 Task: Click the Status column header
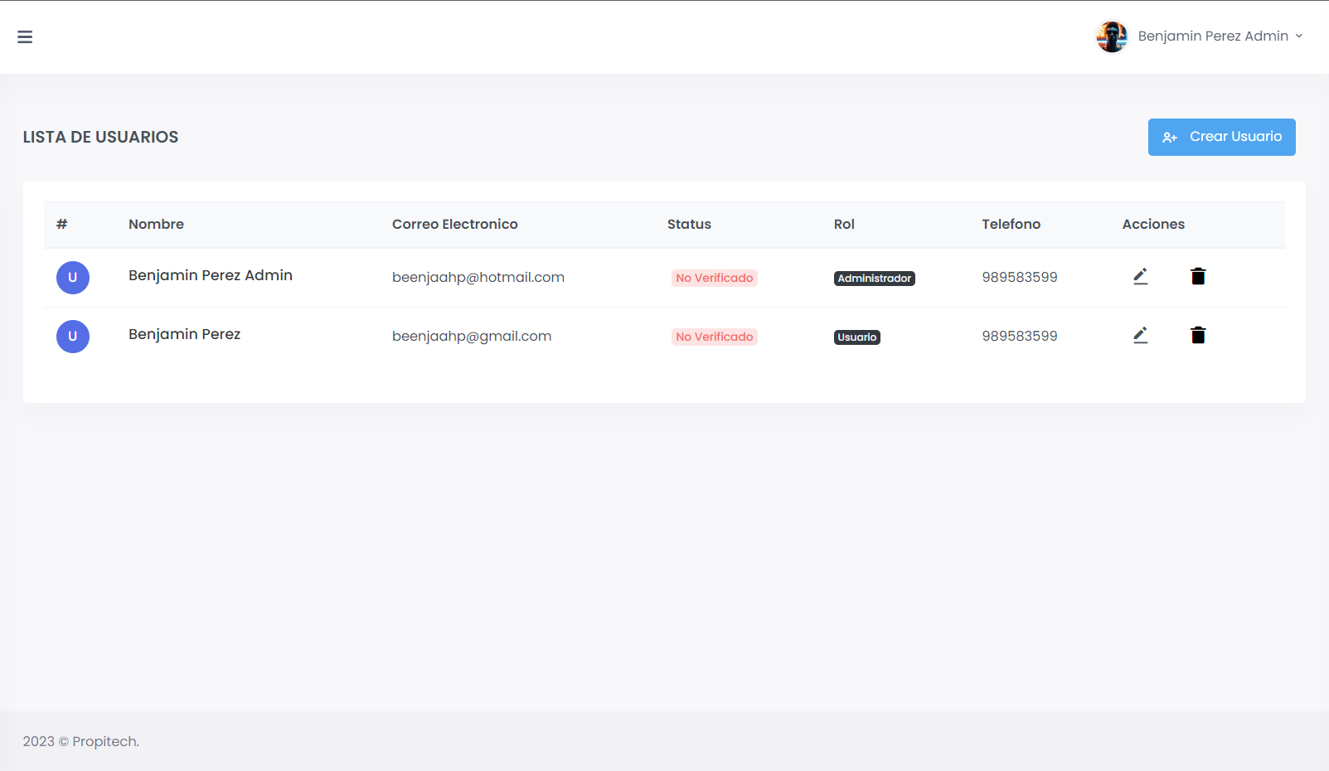point(689,224)
